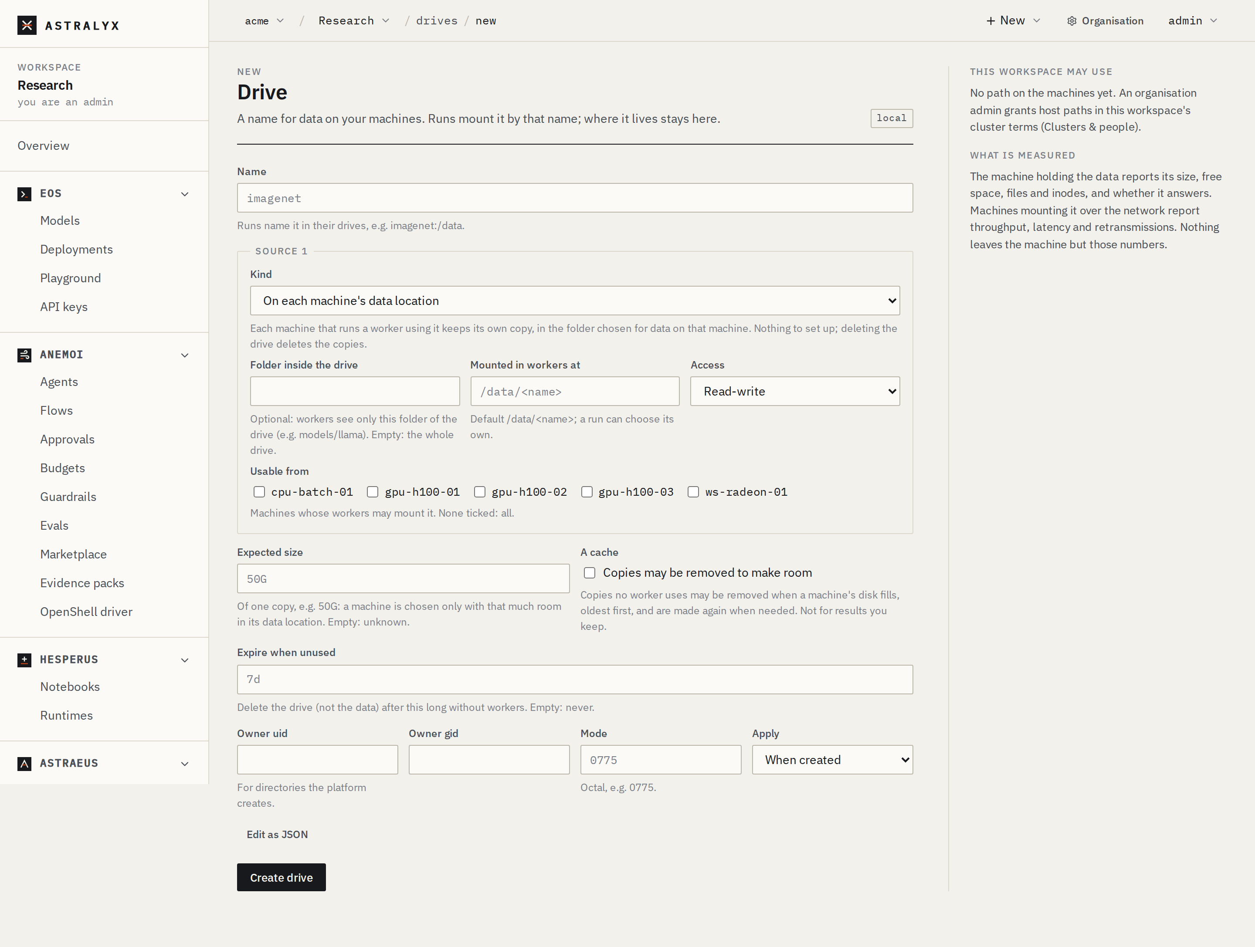The image size is (1255, 947).
Task: Click the Folder inside the drive field
Action: (355, 392)
